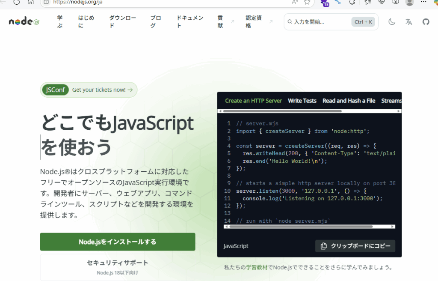Screen dimensions: 438x281
Task: Click クリップボードにコピー button
Action: pyautogui.click(x=355, y=246)
